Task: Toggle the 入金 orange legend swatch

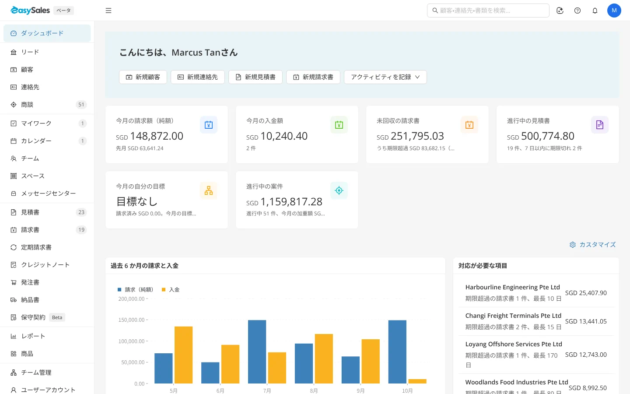Action: pyautogui.click(x=164, y=290)
